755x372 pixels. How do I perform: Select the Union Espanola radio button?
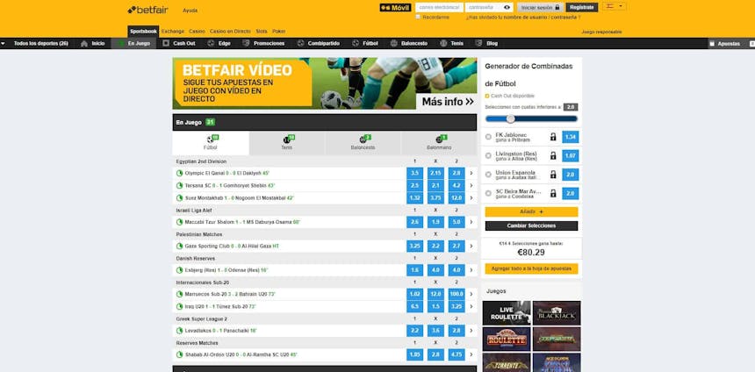click(x=488, y=175)
